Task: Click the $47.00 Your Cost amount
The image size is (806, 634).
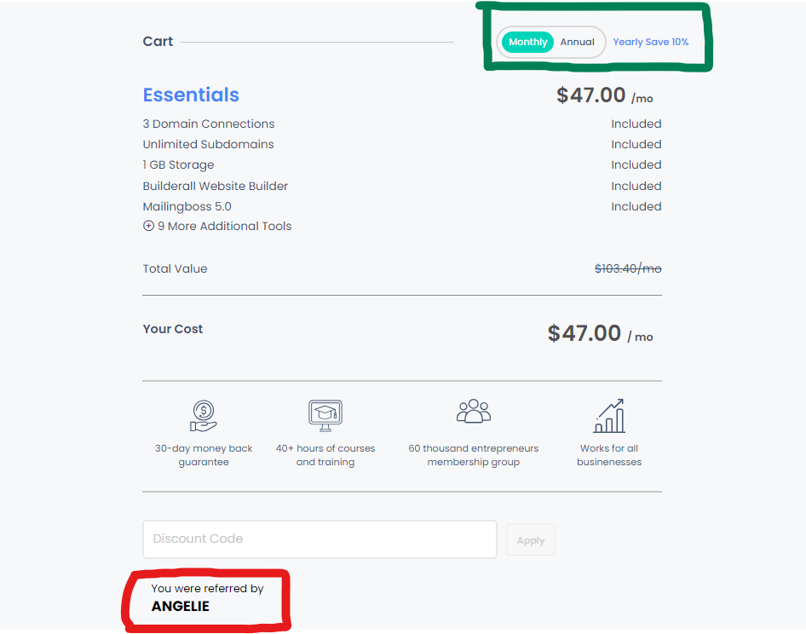Action: 584,333
